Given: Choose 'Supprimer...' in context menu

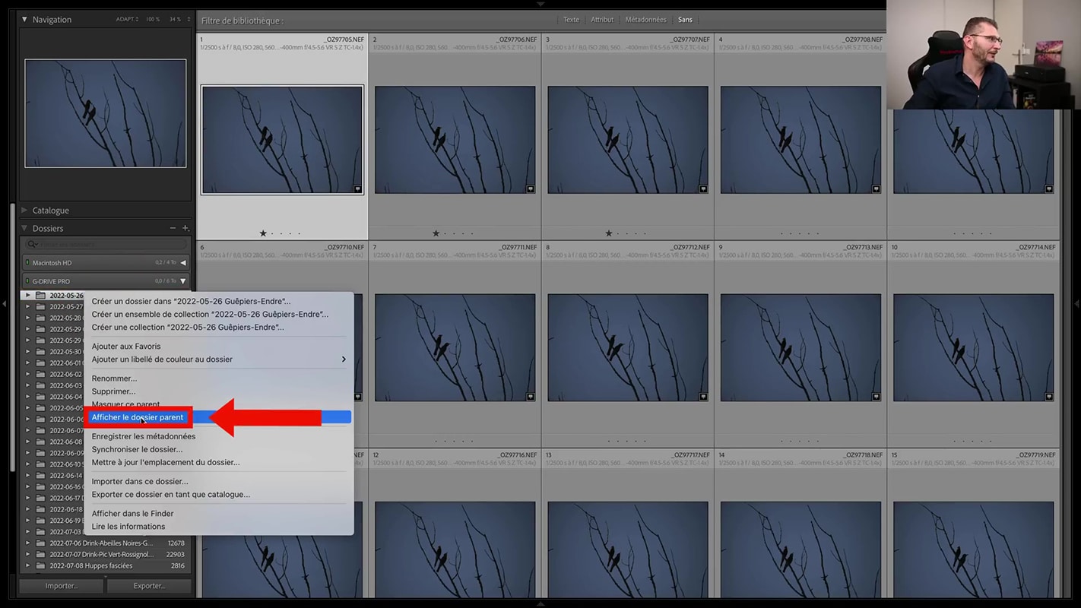Looking at the screenshot, I should click(113, 391).
